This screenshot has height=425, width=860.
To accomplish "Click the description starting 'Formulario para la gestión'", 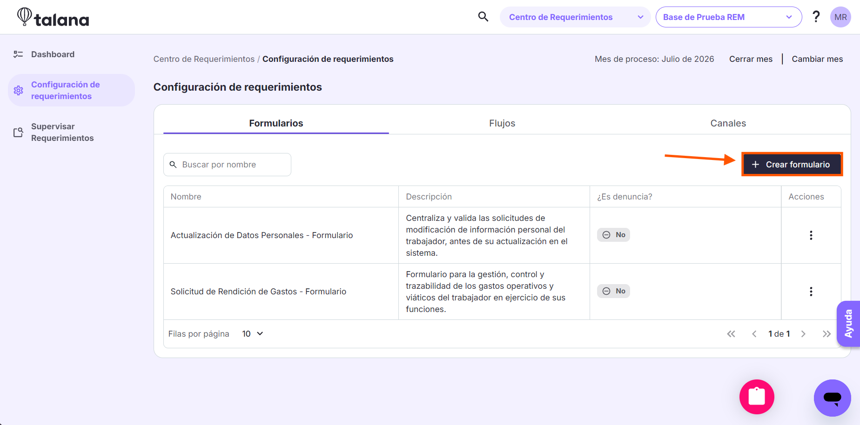I will [485, 292].
